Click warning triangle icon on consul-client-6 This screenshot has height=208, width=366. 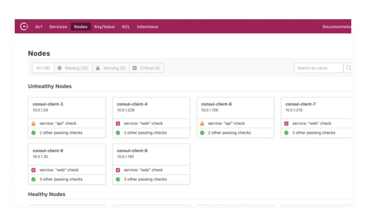click(x=202, y=124)
